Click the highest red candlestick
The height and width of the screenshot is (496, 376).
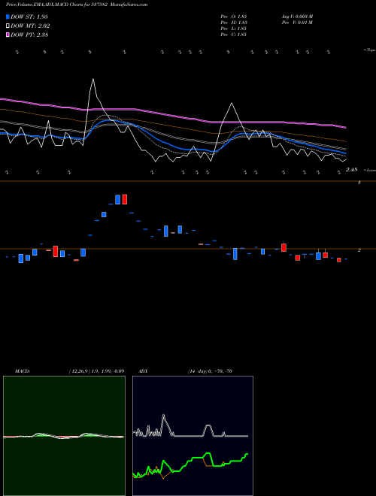(125, 199)
